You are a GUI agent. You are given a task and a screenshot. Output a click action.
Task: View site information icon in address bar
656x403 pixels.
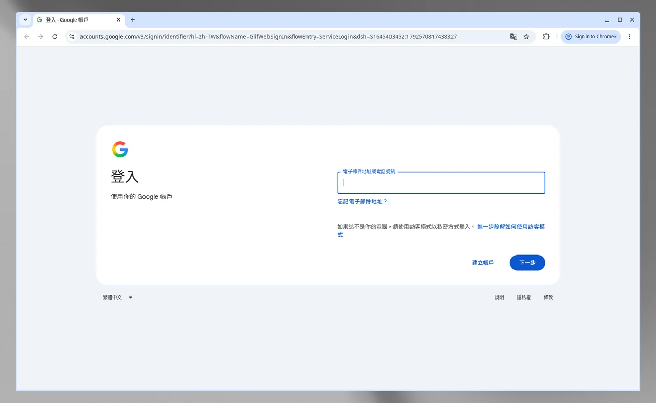pos(72,37)
